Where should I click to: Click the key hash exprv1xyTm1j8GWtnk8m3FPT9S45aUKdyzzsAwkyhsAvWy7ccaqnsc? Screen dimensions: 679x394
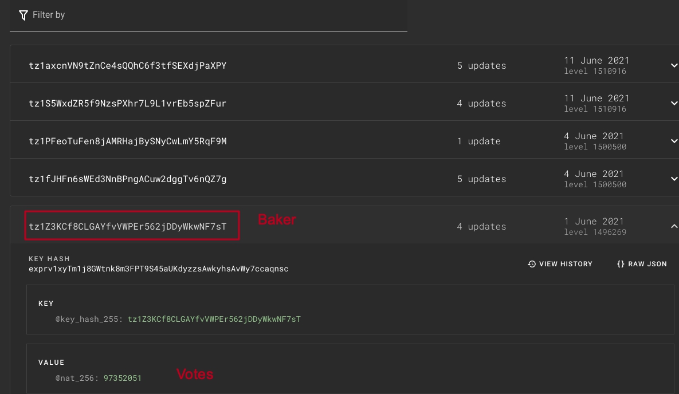[x=159, y=269]
